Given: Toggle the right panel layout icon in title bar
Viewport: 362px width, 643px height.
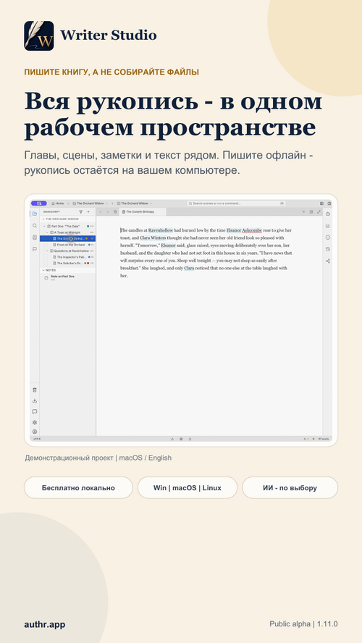Looking at the screenshot, I should (x=329, y=203).
